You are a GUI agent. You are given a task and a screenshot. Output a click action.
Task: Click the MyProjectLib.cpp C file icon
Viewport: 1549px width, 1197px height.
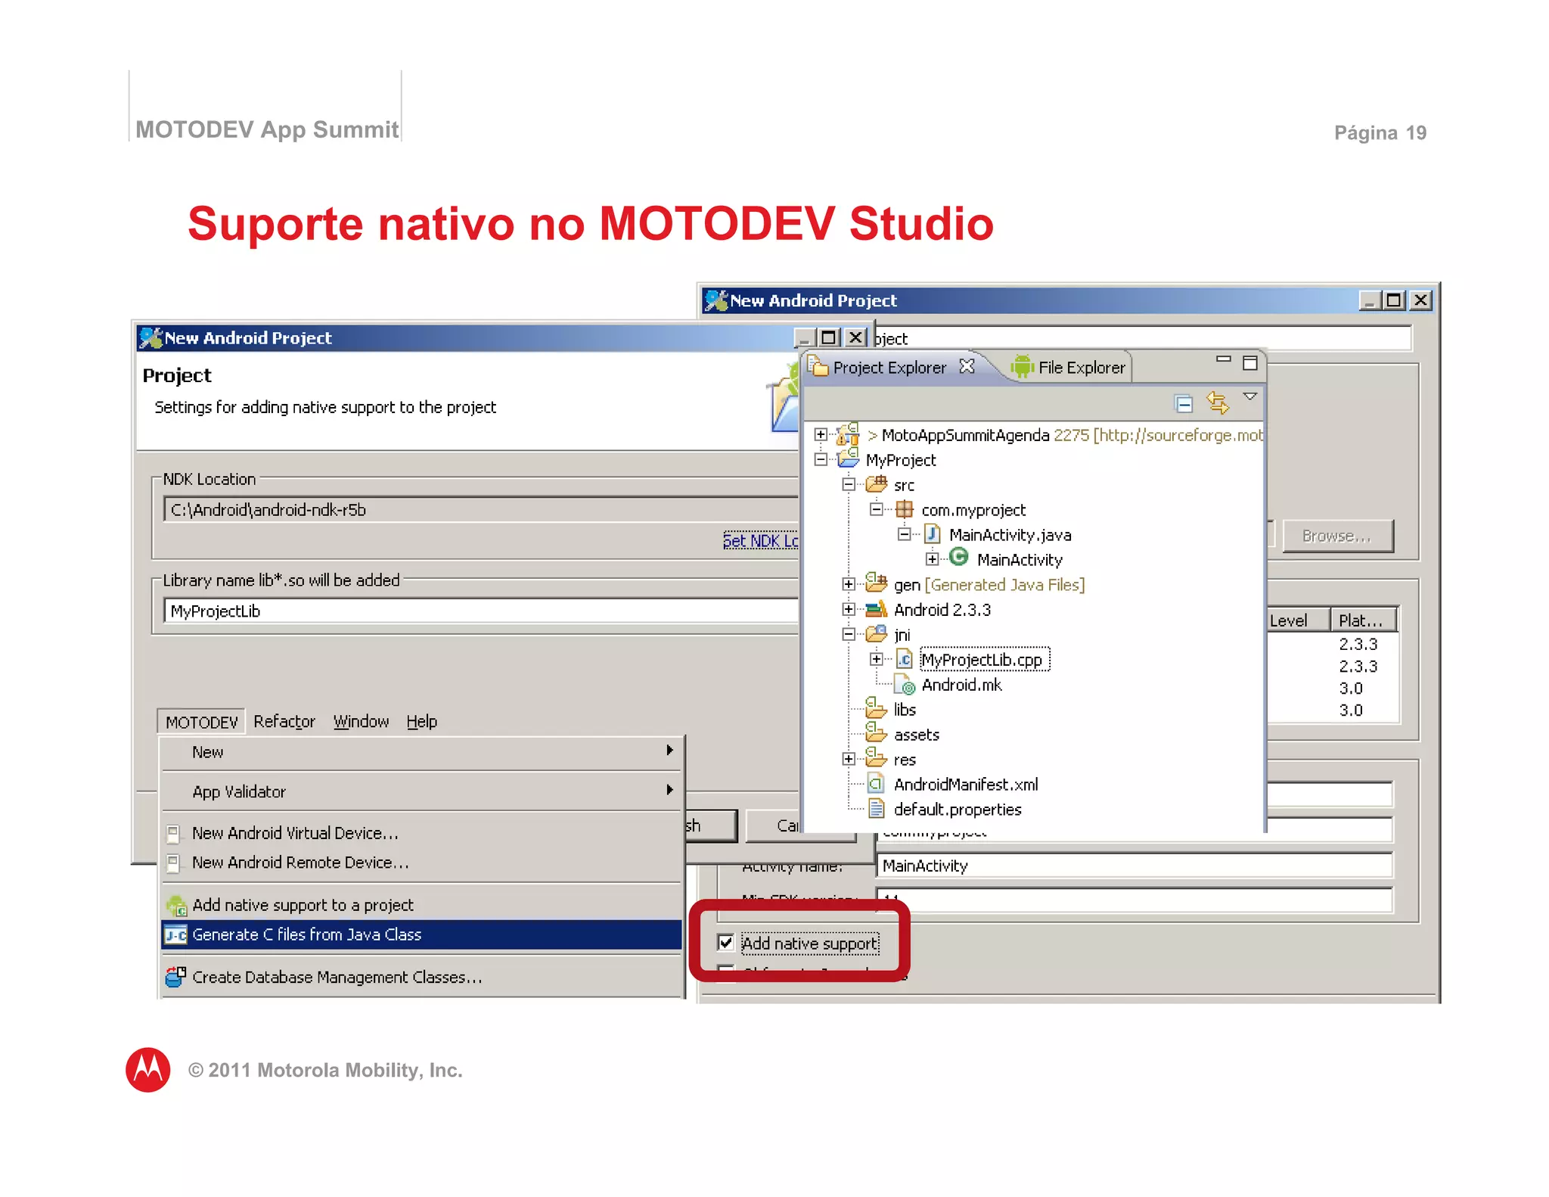pos(904,659)
